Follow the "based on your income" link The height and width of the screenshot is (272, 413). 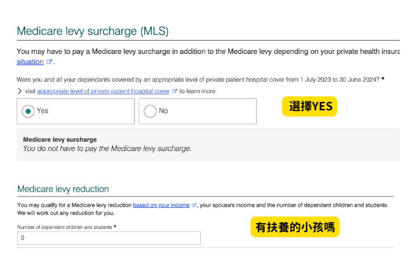tap(161, 205)
